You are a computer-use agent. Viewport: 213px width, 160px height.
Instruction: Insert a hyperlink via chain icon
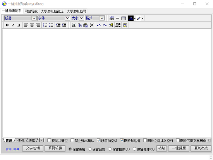point(112,18)
